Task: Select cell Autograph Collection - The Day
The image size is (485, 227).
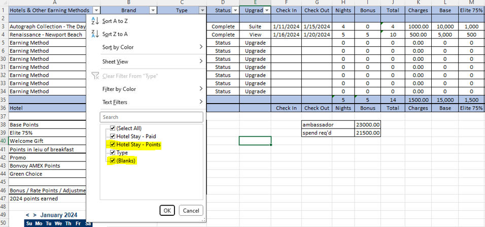Action: (48, 26)
